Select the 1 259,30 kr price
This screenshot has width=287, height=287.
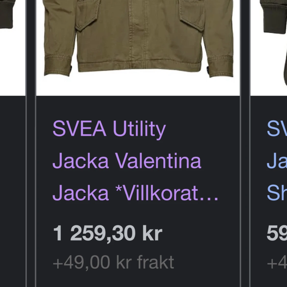click(x=107, y=233)
